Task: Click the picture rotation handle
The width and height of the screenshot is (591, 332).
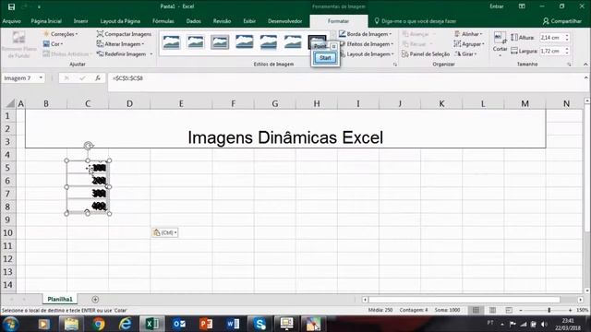Action: [x=89, y=146]
